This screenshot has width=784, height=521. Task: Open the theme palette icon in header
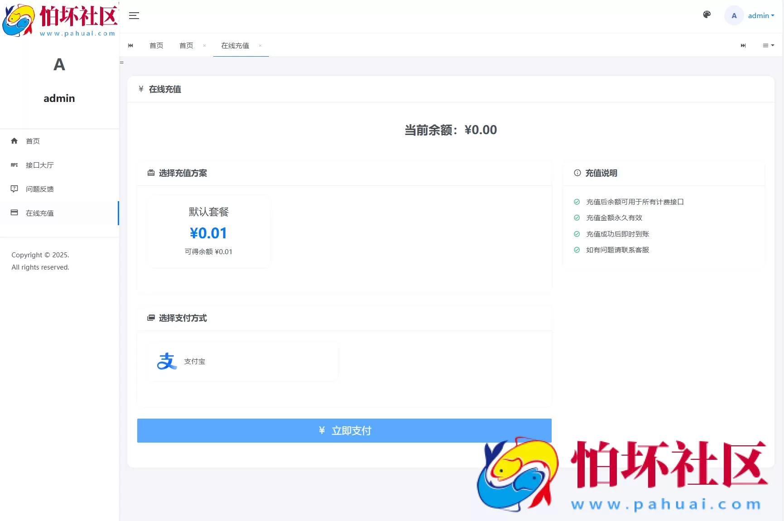[706, 14]
